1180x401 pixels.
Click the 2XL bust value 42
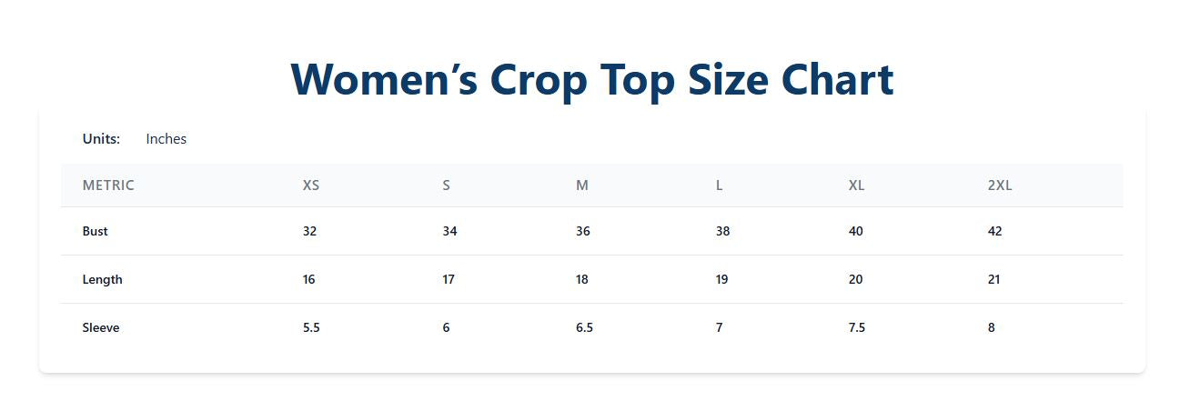(x=994, y=231)
